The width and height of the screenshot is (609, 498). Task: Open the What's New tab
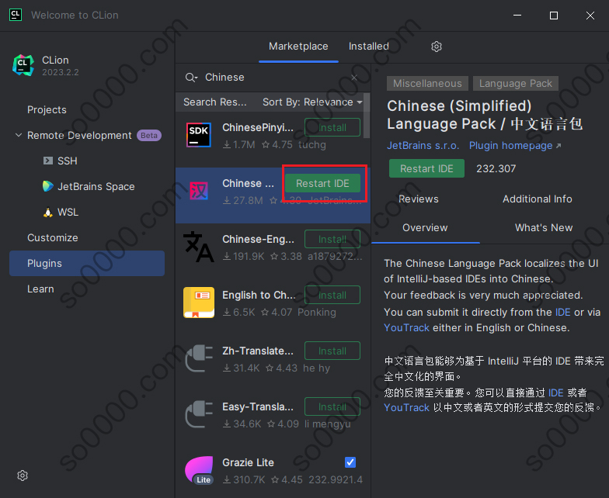point(544,228)
